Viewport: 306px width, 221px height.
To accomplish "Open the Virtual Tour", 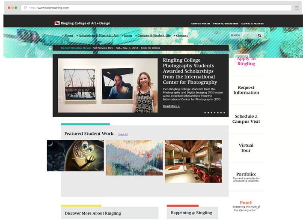I will tap(246, 148).
